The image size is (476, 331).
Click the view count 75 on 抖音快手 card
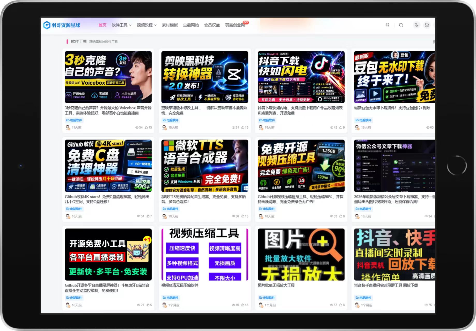coord(428,305)
